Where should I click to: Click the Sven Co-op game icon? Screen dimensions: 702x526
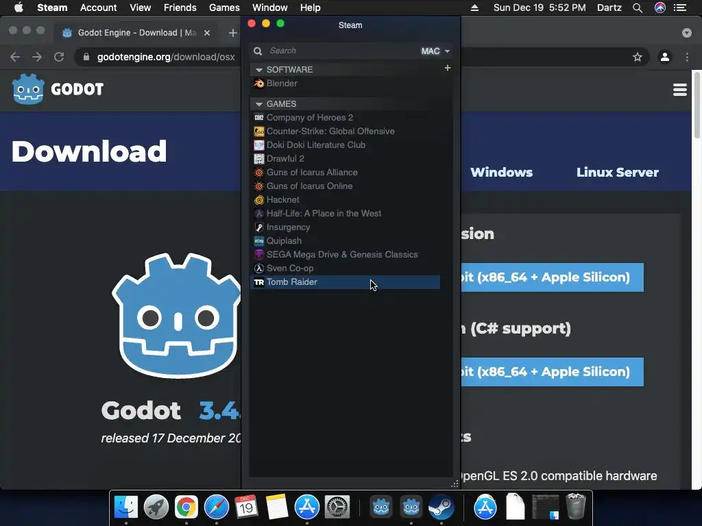click(x=258, y=268)
